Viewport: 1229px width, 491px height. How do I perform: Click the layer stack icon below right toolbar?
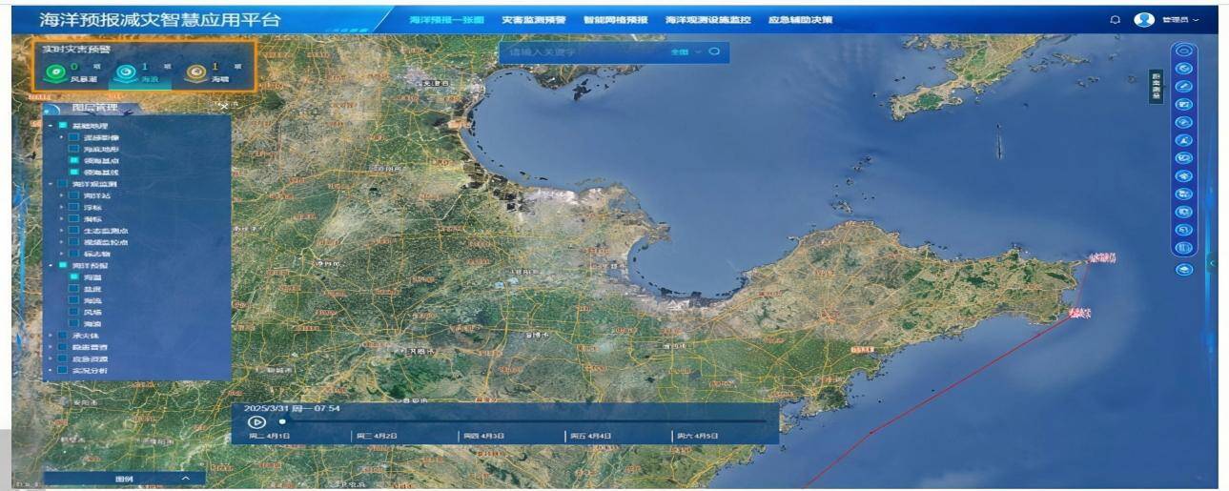tap(1184, 270)
